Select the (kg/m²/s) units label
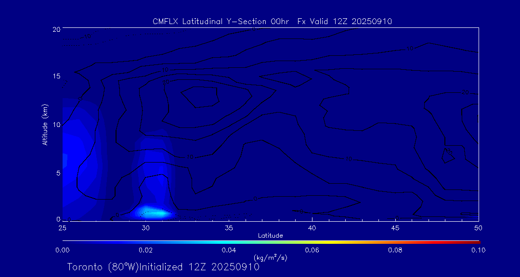This screenshot has width=520, height=277. [271, 257]
